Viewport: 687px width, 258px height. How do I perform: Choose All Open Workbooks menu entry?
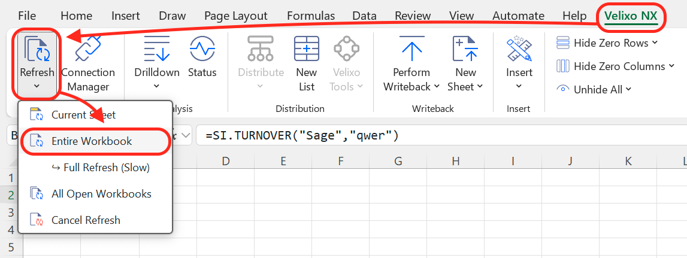101,194
